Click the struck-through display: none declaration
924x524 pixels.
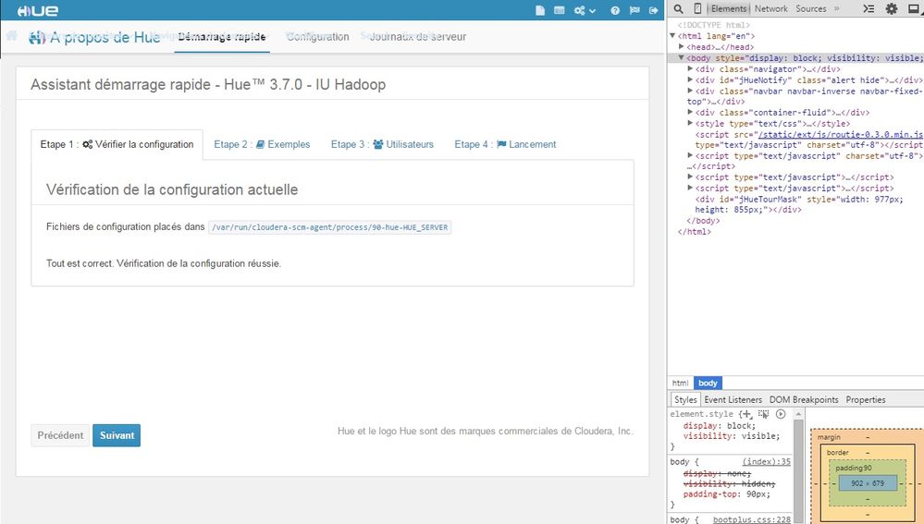click(x=717, y=473)
